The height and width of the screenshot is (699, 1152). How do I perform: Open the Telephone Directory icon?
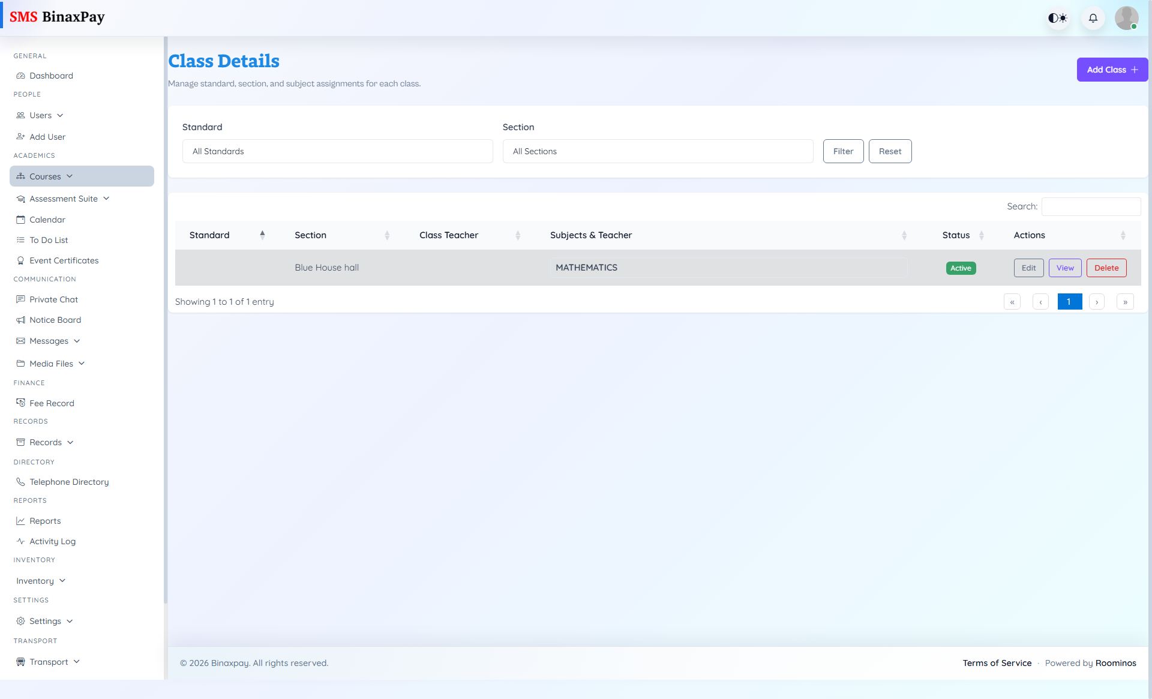point(21,481)
